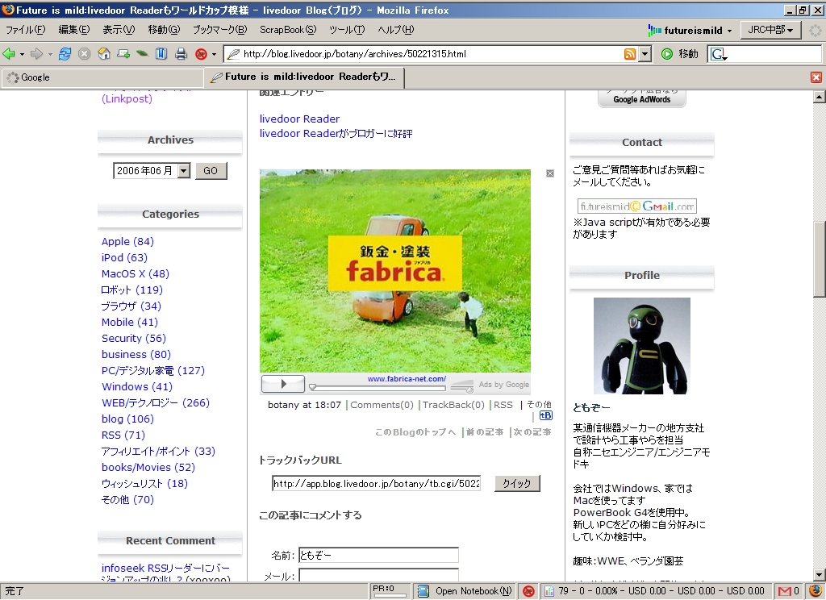Close the fabrica ad with the small X
The height and width of the screenshot is (600, 826).
coord(550,173)
